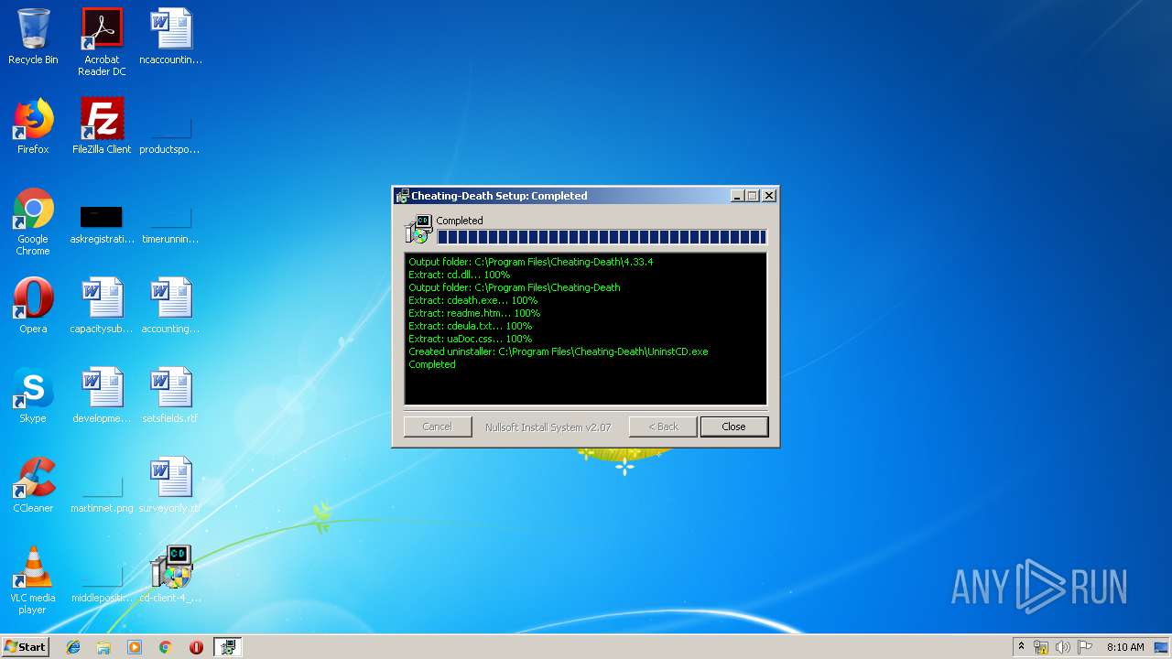
Task: Open FileZilla Client shortcut
Action: tap(102, 126)
